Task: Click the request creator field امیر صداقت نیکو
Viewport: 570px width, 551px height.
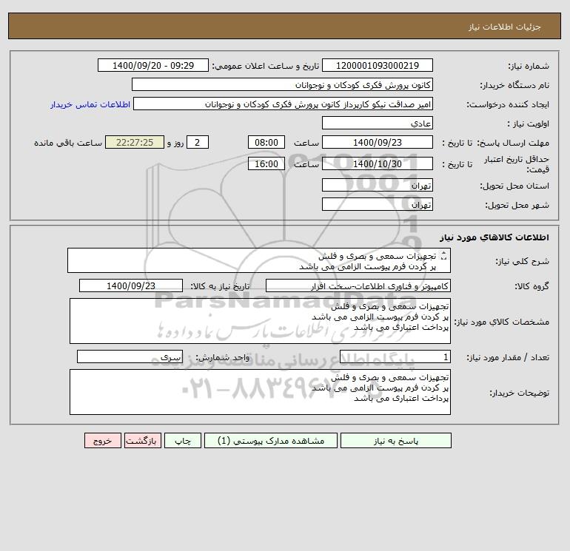Action: [284, 104]
